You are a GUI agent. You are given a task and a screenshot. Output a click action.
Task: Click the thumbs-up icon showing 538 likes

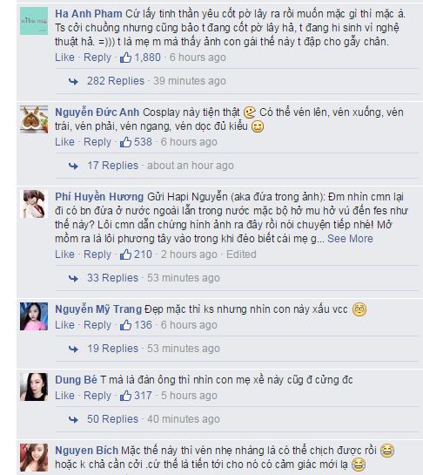point(125,141)
